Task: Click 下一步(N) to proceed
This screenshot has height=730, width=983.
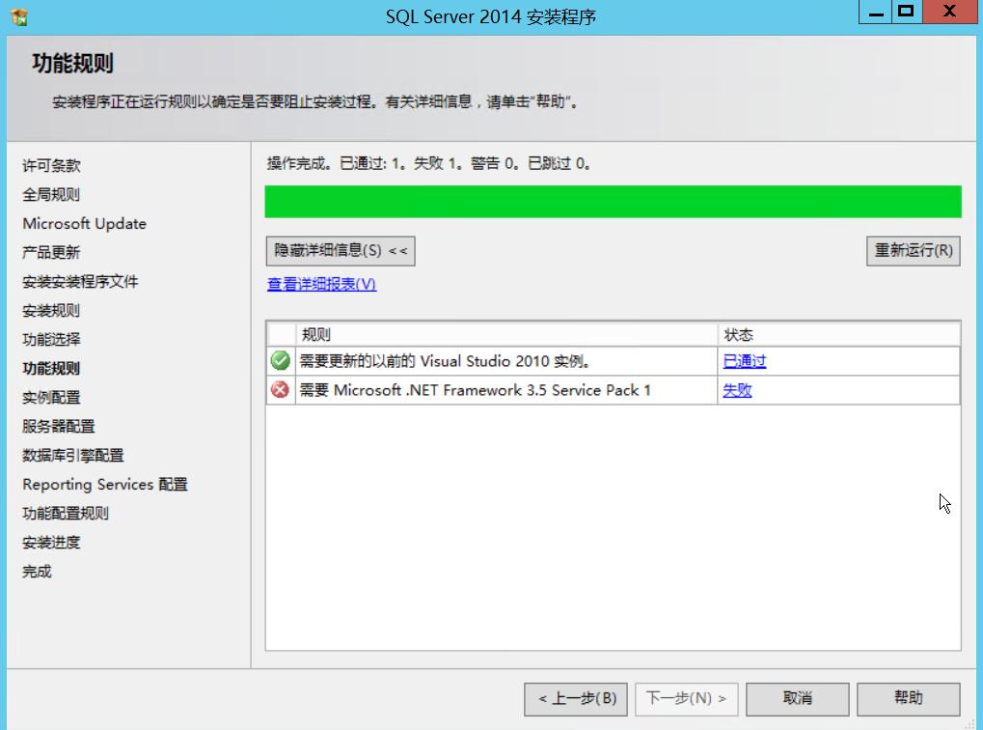Action: (x=685, y=698)
